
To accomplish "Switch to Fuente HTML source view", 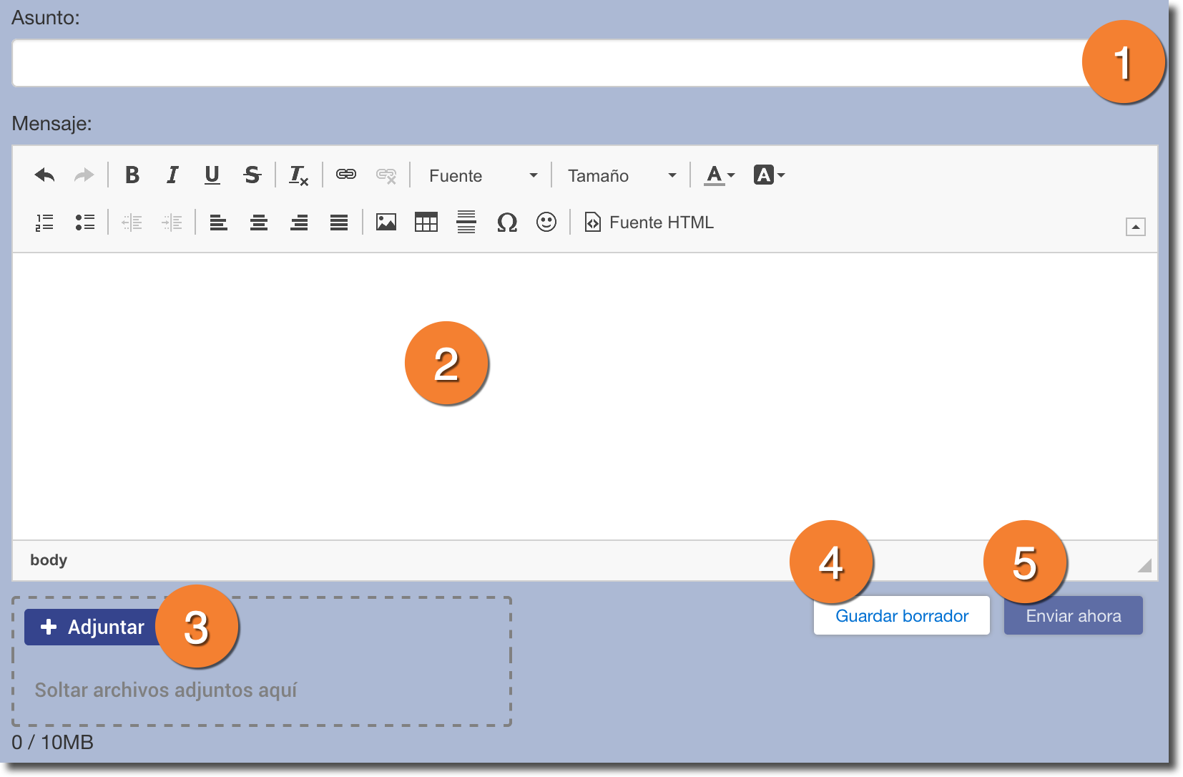I will [x=649, y=223].
